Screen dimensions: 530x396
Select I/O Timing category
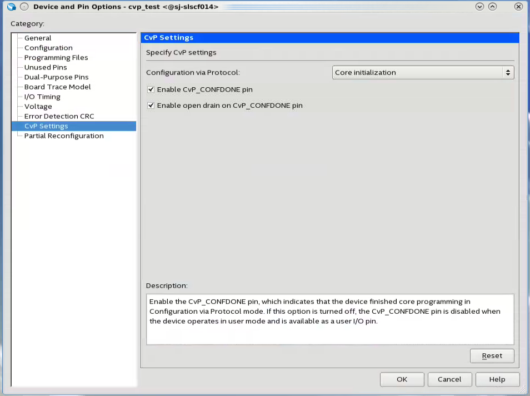click(42, 97)
